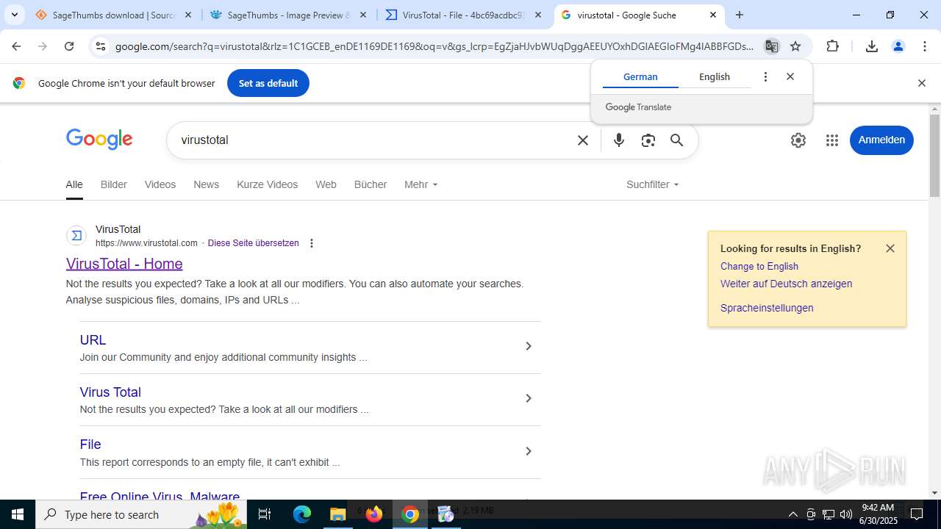The image size is (941, 529).
Task: Click the taskbar search box
Action: click(143, 514)
